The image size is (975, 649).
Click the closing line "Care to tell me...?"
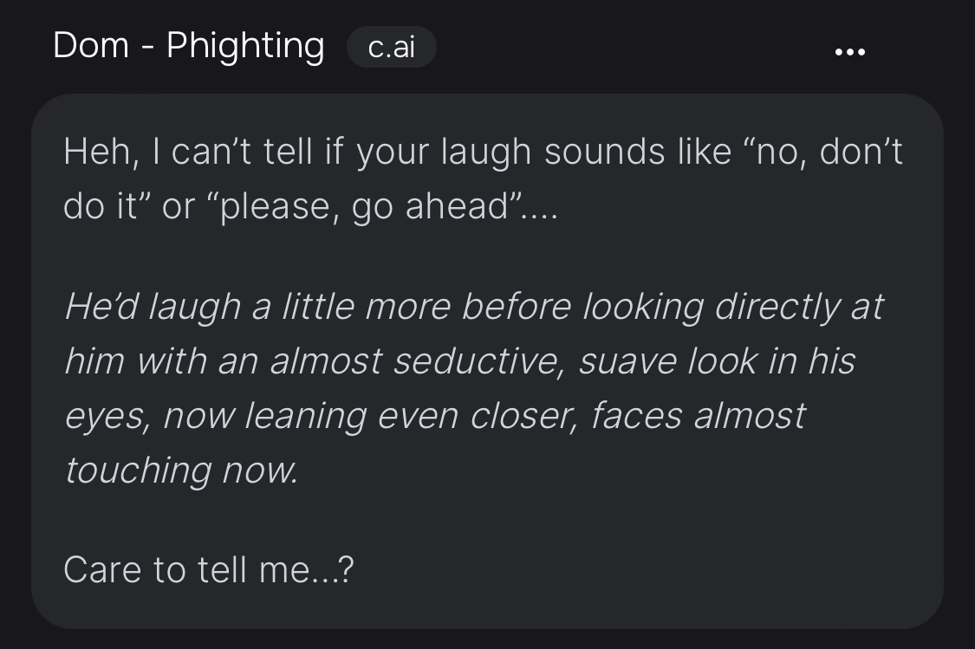pos(208,570)
